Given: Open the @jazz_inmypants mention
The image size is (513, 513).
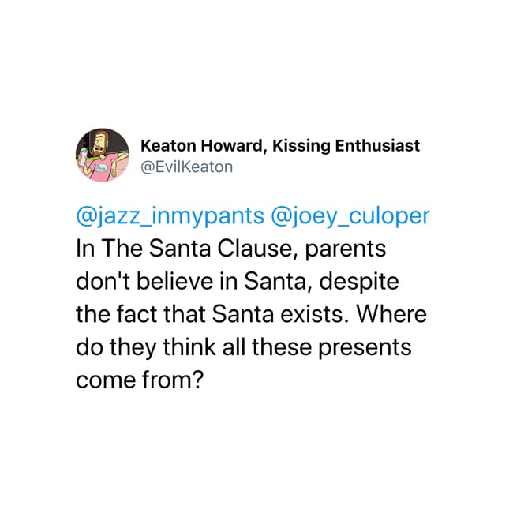Looking at the screenshot, I should (x=170, y=216).
